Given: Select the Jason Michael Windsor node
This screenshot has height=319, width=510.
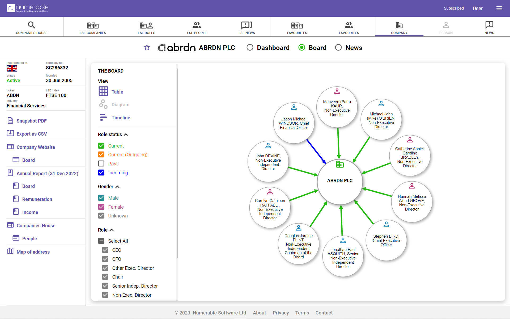Looking at the screenshot, I should pyautogui.click(x=294, y=123).
